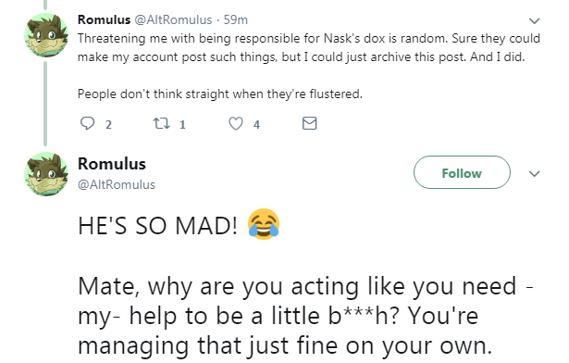Send tweet via direct message envelope icon
This screenshot has width=569, height=363.
pyautogui.click(x=310, y=123)
